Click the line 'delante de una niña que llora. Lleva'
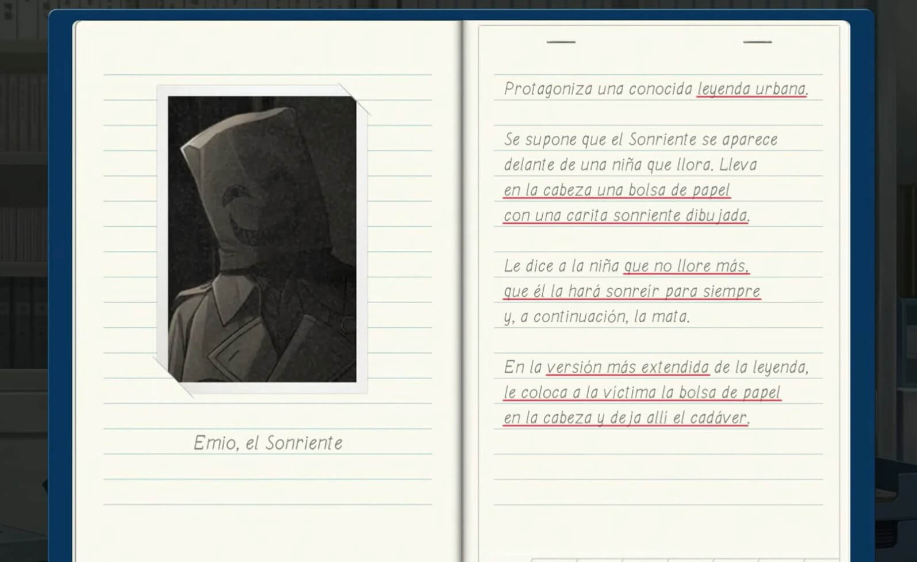 (631, 165)
